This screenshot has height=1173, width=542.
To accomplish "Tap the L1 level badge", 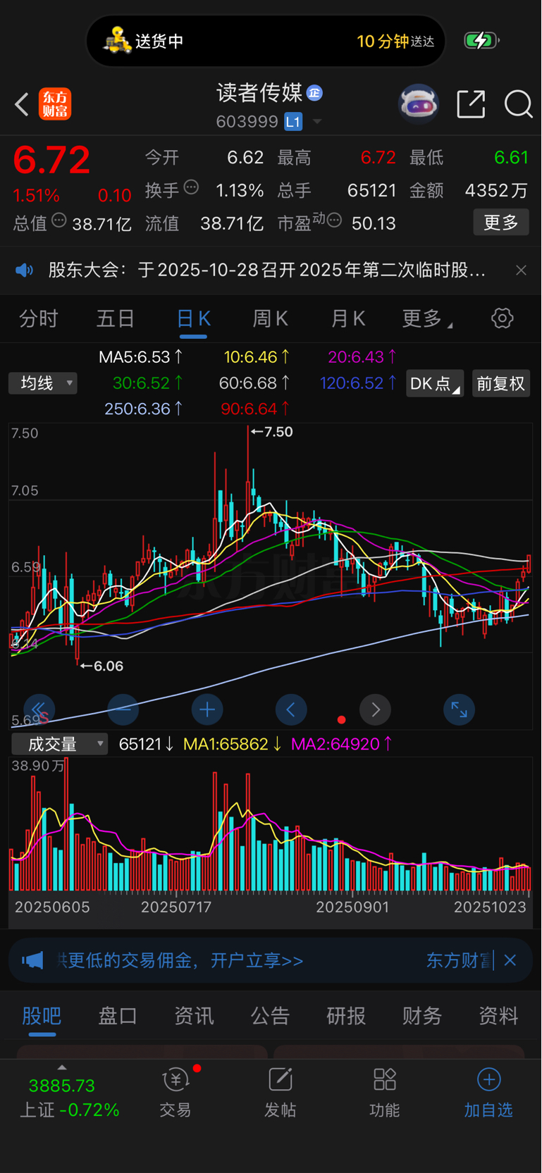I will [x=293, y=122].
